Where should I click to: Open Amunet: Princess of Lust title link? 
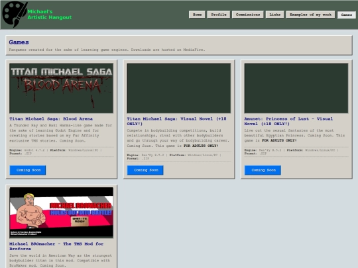coord(288,121)
